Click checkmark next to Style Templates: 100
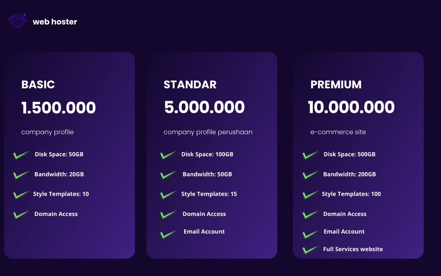 (x=311, y=195)
